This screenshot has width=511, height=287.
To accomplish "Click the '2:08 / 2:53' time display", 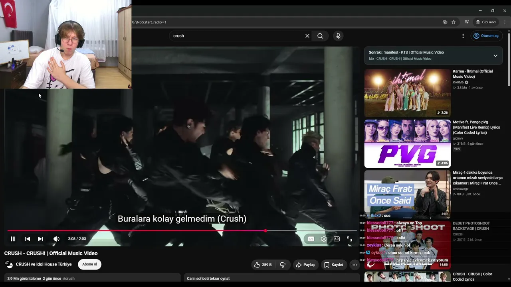I will pyautogui.click(x=77, y=239).
